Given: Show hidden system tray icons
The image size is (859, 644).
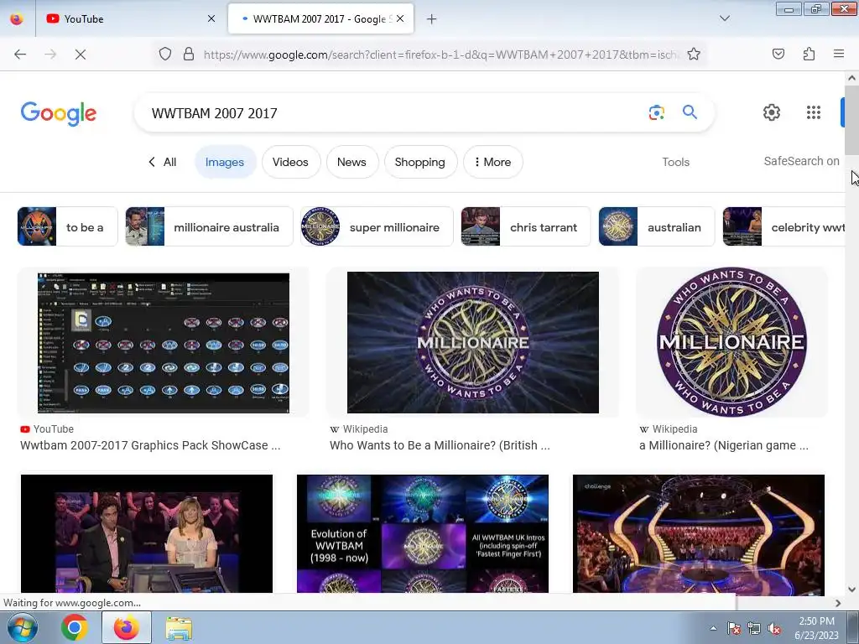Looking at the screenshot, I should (713, 628).
